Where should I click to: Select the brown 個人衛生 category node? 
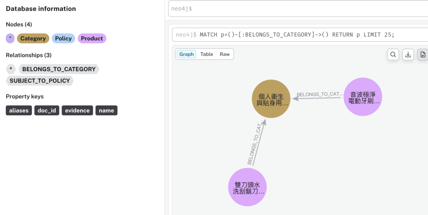tap(271, 99)
